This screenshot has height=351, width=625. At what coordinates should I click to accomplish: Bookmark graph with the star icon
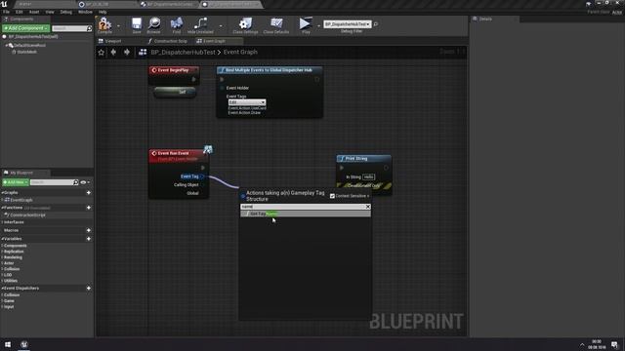point(102,52)
